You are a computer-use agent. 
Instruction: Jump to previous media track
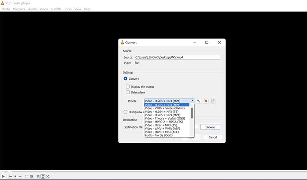coord(11,177)
